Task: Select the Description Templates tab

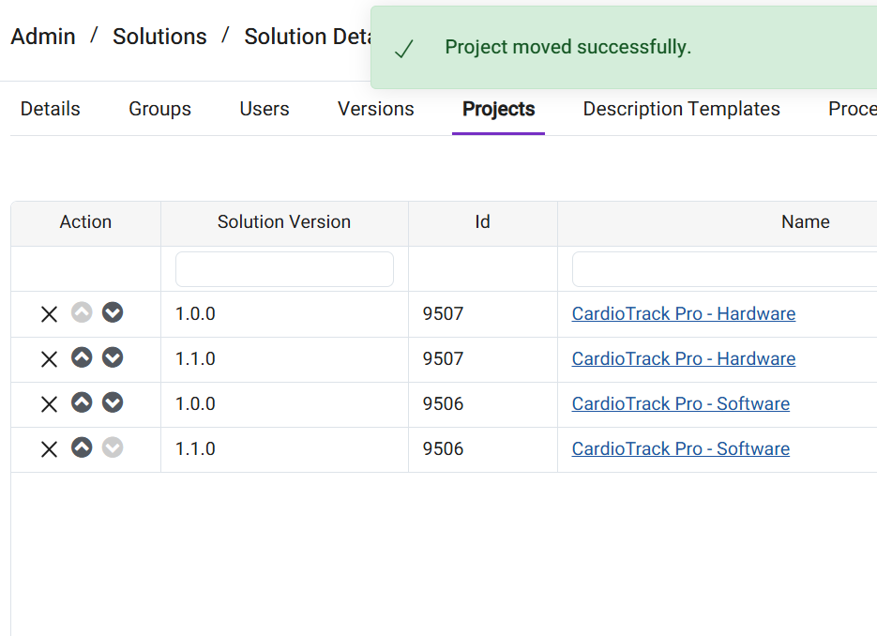Action: [681, 109]
